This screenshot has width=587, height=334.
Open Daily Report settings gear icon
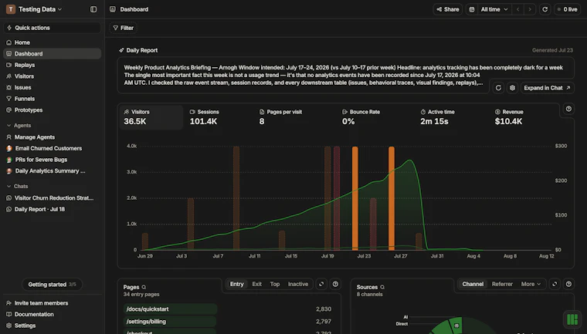[512, 88]
